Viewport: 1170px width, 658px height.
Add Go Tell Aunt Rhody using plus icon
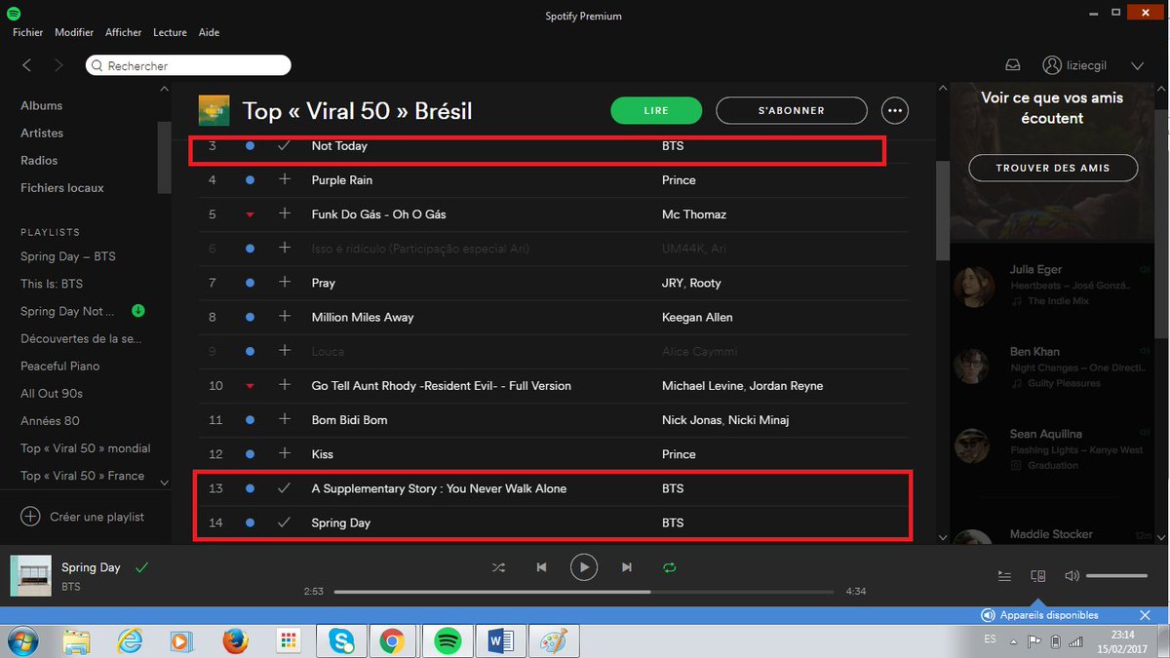pos(284,385)
